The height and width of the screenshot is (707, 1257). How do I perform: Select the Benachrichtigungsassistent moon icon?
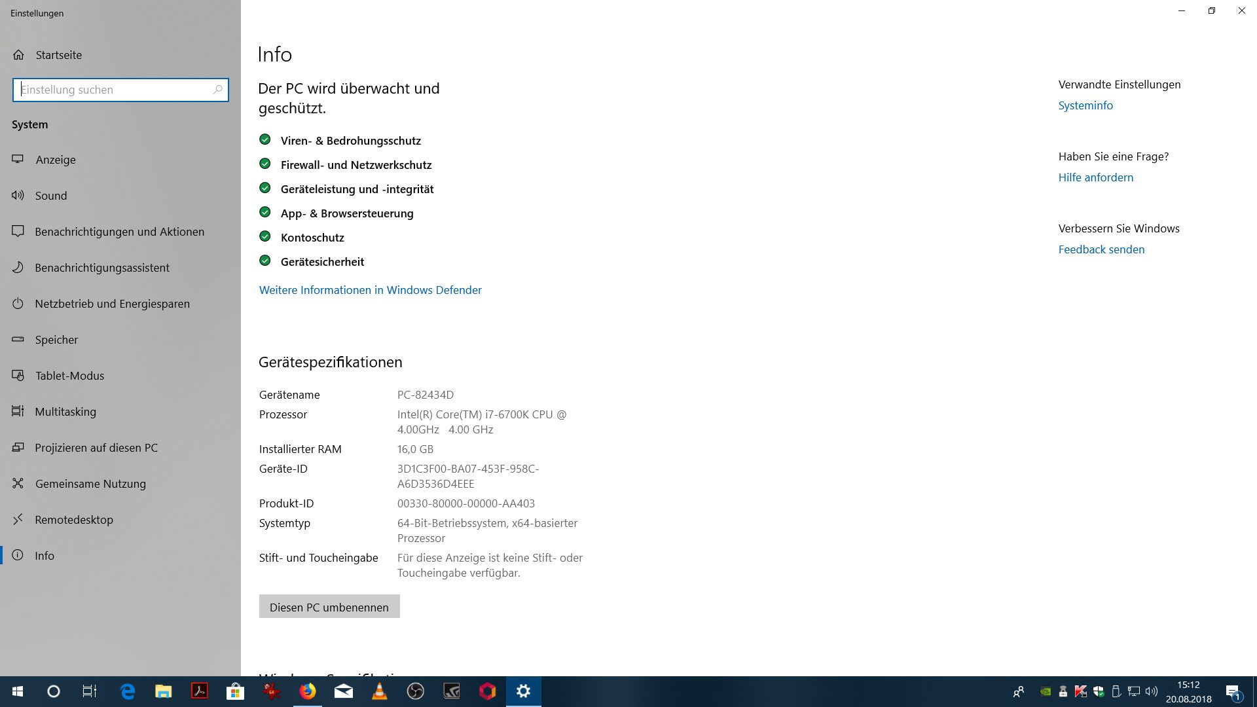click(x=18, y=268)
